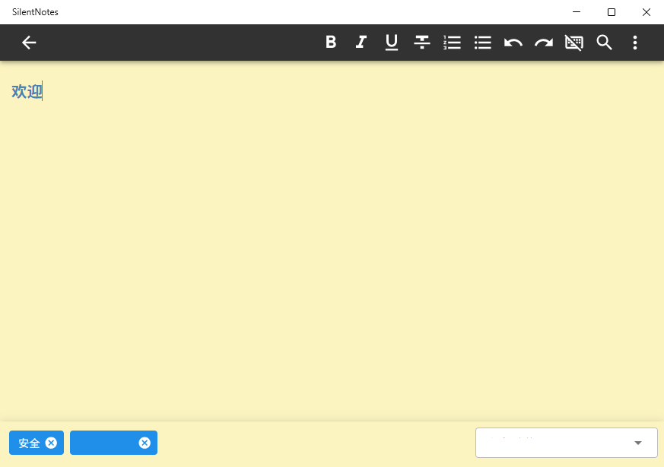Screen dimensions: 664x467
Task: Remove the blank blue tag
Action: [x=145, y=443]
